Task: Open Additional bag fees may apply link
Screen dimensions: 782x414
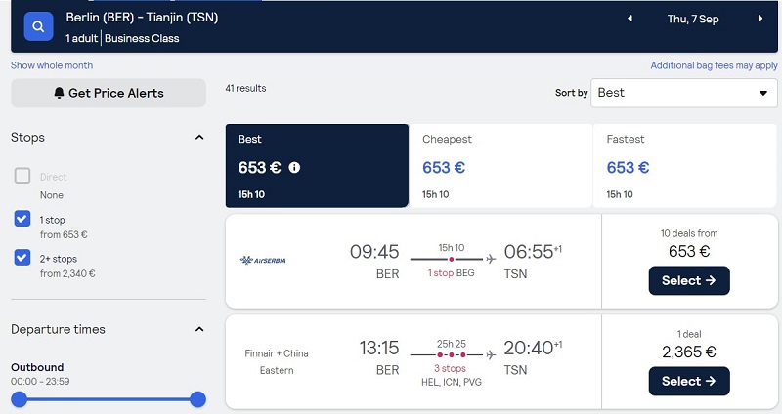Action: point(714,65)
